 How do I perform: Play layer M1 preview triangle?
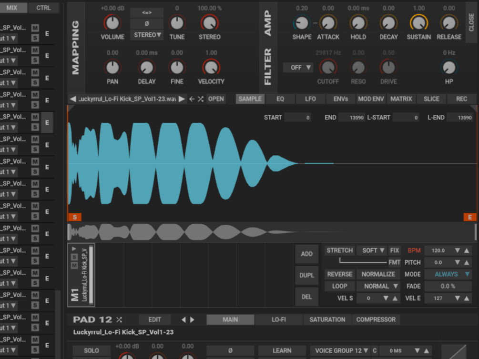point(74,249)
